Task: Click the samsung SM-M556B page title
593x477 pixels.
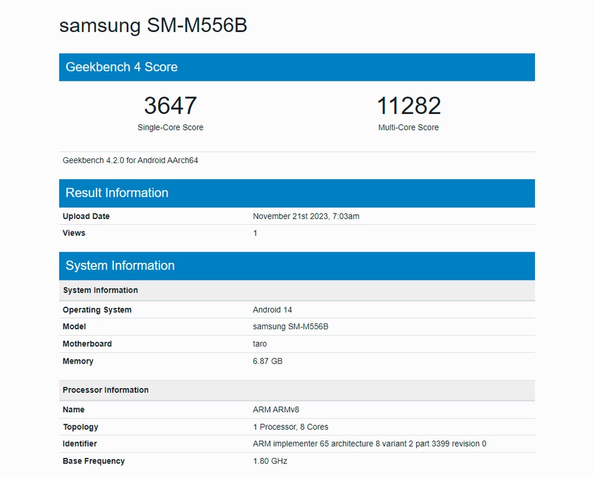Action: 153,26
